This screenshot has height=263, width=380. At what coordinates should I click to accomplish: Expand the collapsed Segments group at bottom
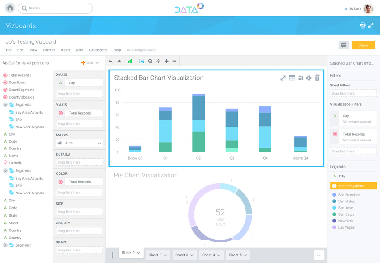point(5,245)
